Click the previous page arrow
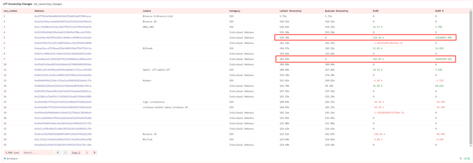Screen dimensions: 473x163 tap(66, 153)
